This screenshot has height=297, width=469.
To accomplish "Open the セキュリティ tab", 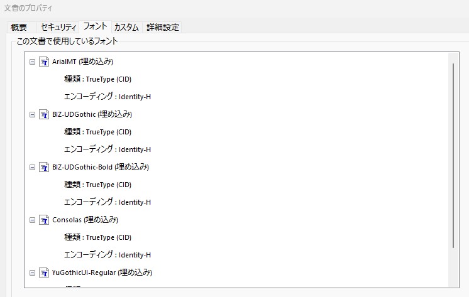I will (x=58, y=27).
